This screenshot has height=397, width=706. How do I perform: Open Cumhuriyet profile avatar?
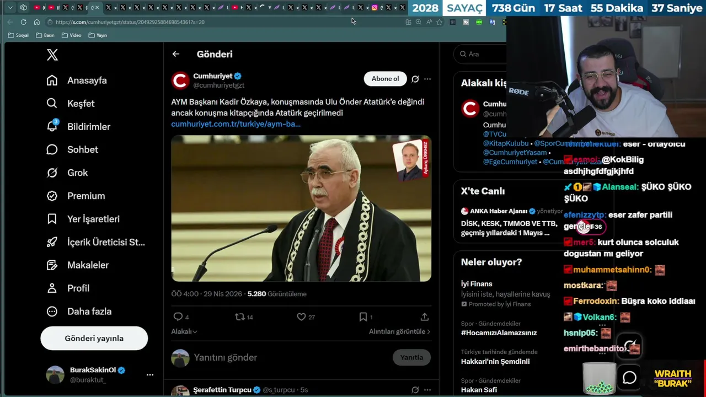pos(180,81)
